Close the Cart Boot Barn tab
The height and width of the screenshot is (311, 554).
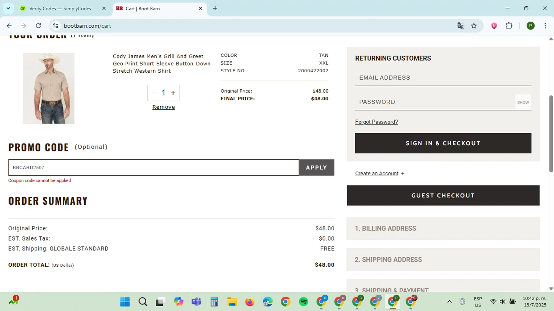(x=201, y=8)
